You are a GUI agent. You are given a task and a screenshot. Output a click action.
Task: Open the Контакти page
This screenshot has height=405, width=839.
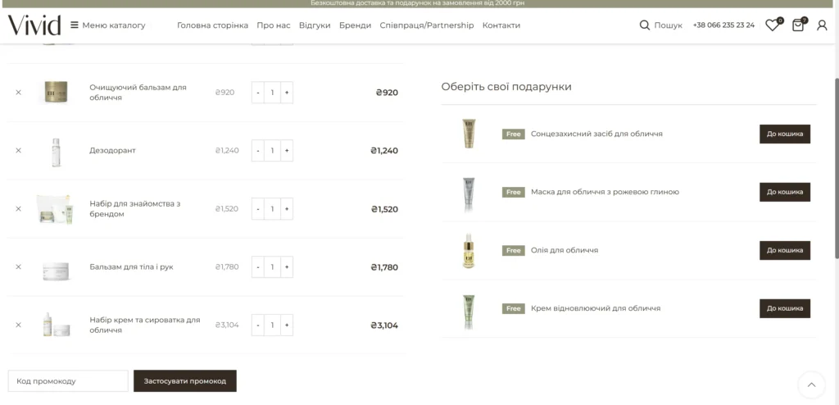(501, 25)
